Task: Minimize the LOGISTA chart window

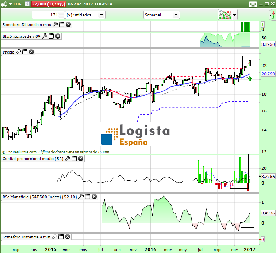Action: pyautogui.click(x=261, y=4)
